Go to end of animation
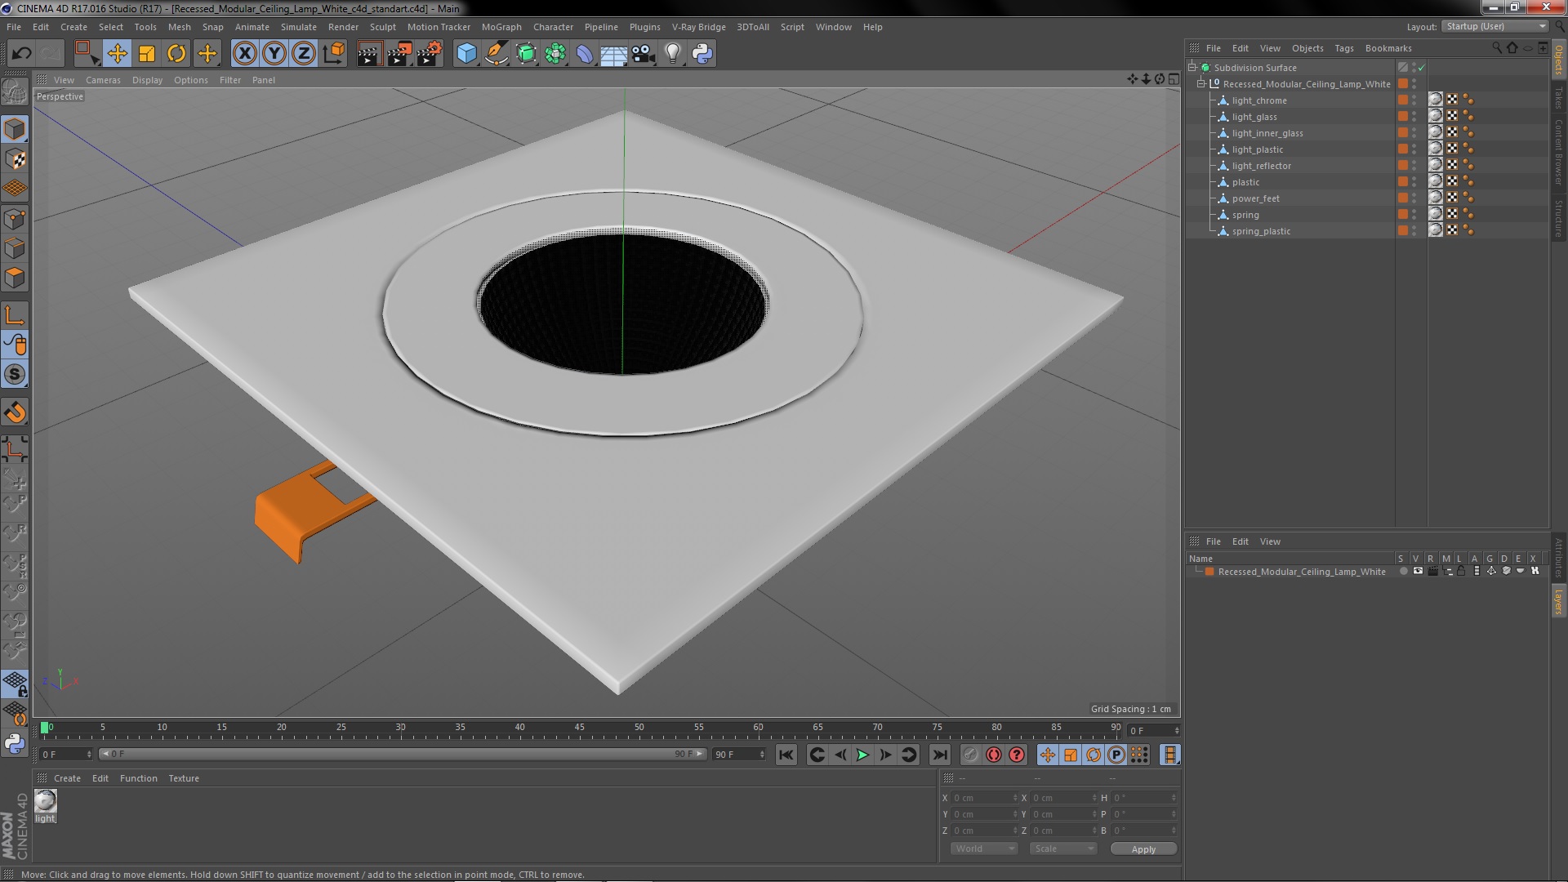 [x=940, y=755]
